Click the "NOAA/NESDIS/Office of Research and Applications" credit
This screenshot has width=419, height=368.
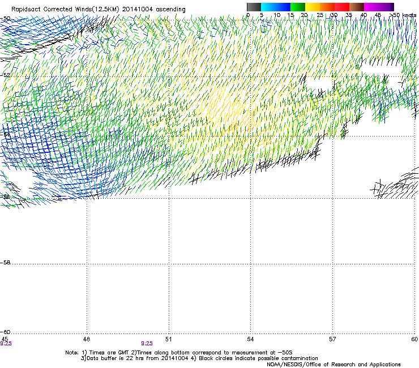point(334,365)
